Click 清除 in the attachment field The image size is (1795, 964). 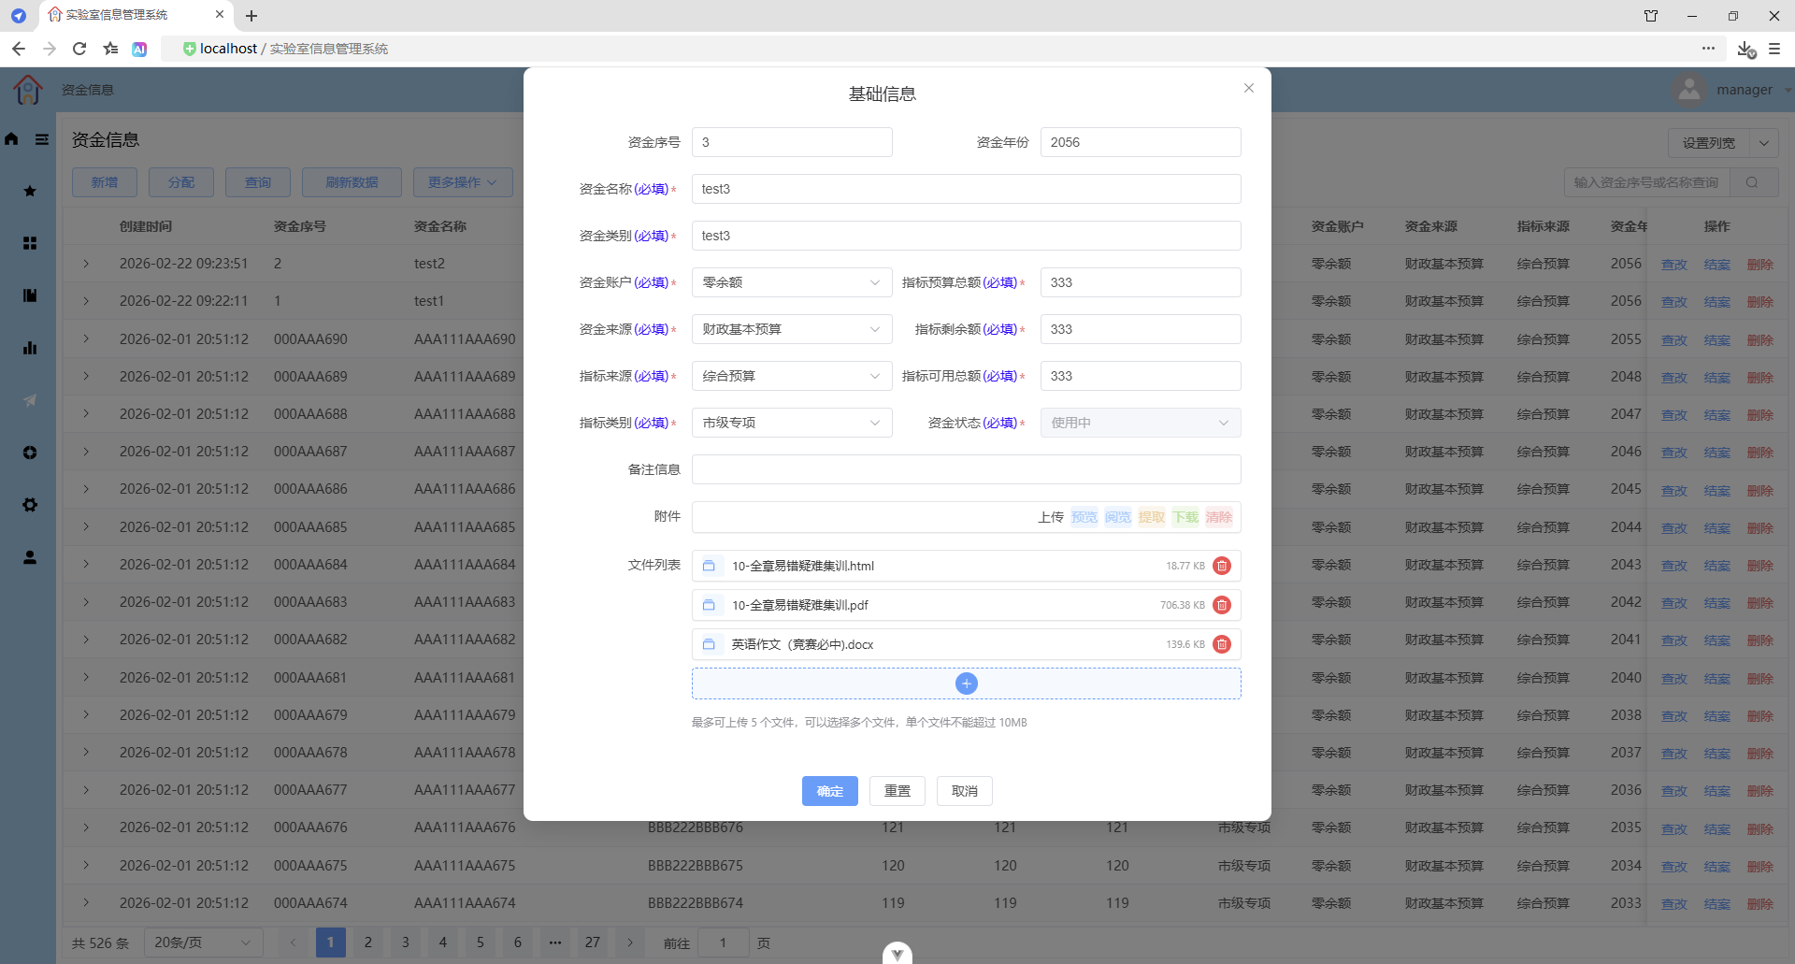pyautogui.click(x=1219, y=517)
